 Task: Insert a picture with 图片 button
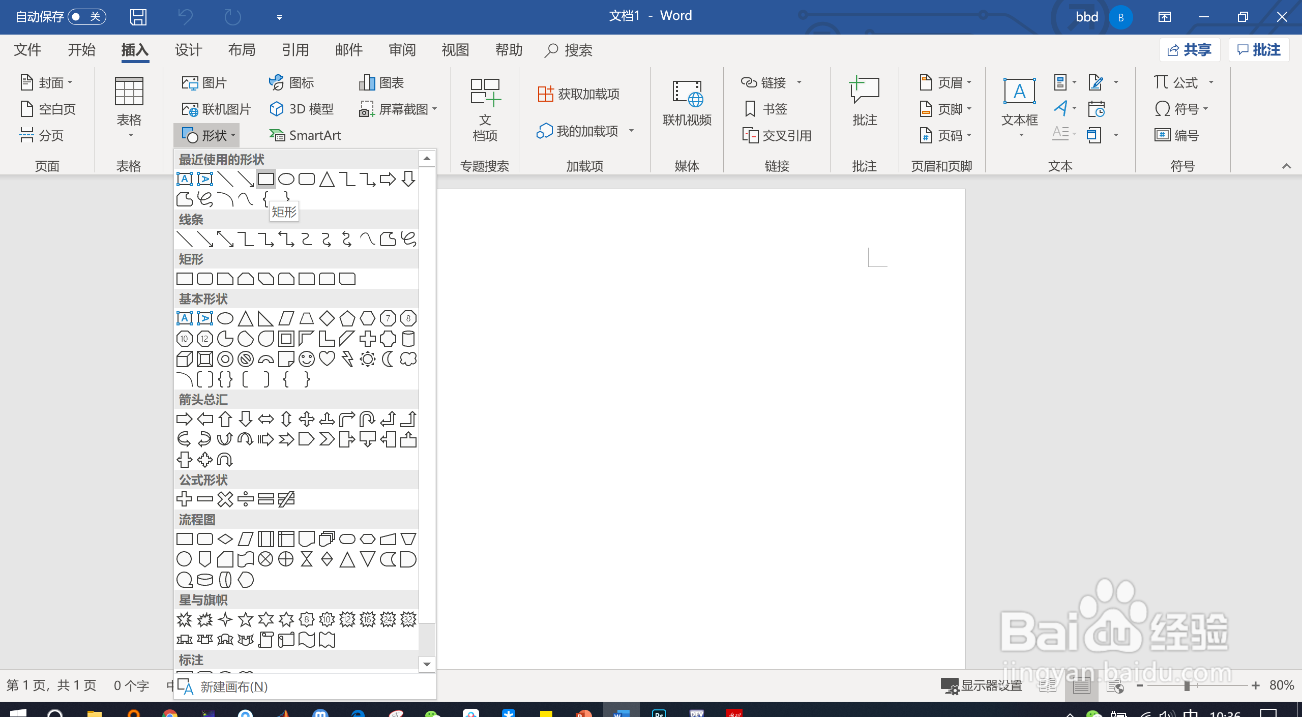204,82
